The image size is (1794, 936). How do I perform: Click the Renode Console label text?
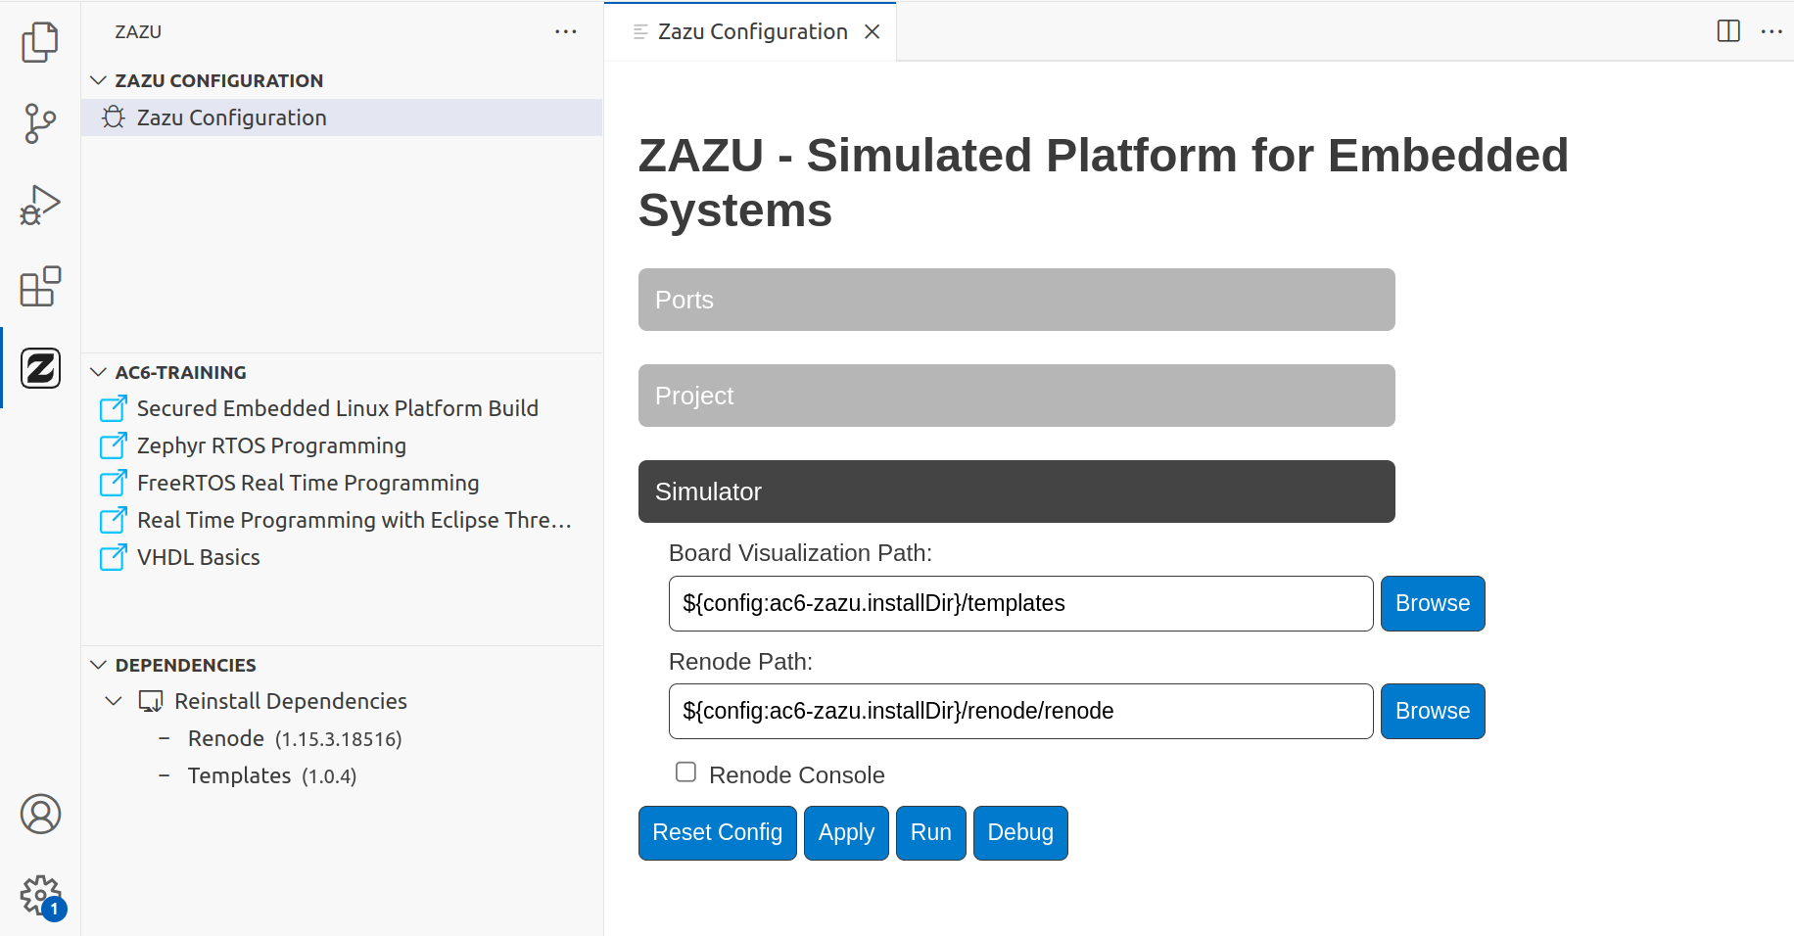pyautogui.click(x=797, y=775)
